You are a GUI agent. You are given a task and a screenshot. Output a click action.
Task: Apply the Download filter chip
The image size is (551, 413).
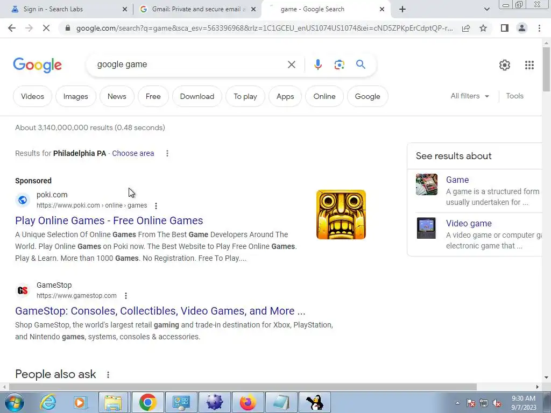[197, 96]
